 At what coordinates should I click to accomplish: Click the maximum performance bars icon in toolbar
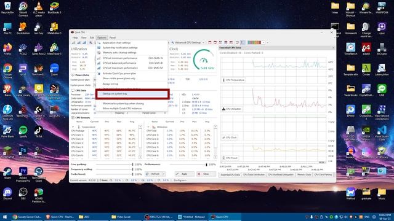(x=84, y=42)
